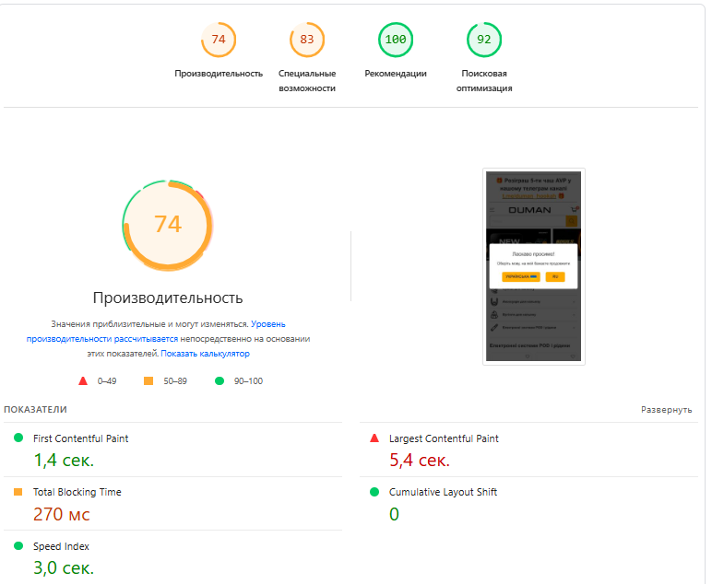Click the '270 мс' blocking time value

tap(62, 514)
